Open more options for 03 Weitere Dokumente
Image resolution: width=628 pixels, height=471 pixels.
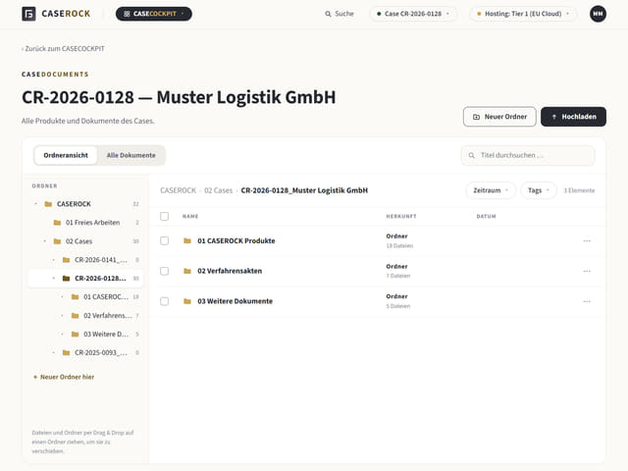pyautogui.click(x=587, y=301)
